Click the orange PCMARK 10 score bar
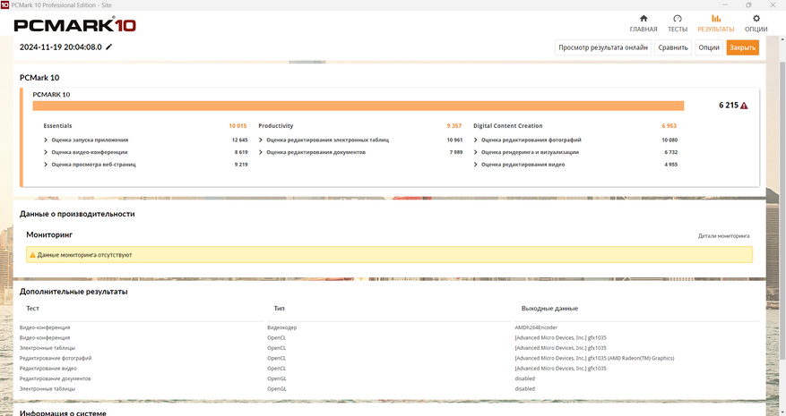The image size is (786, 416). (x=358, y=106)
